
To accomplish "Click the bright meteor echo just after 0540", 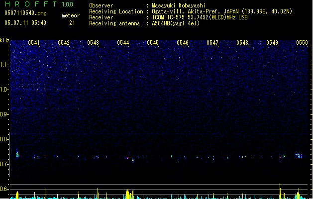I will coord(17,154).
